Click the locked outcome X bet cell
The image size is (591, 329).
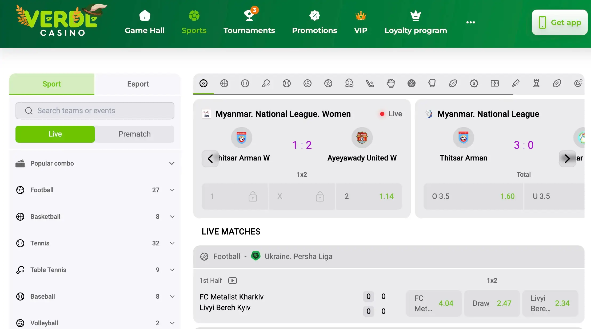[302, 196]
